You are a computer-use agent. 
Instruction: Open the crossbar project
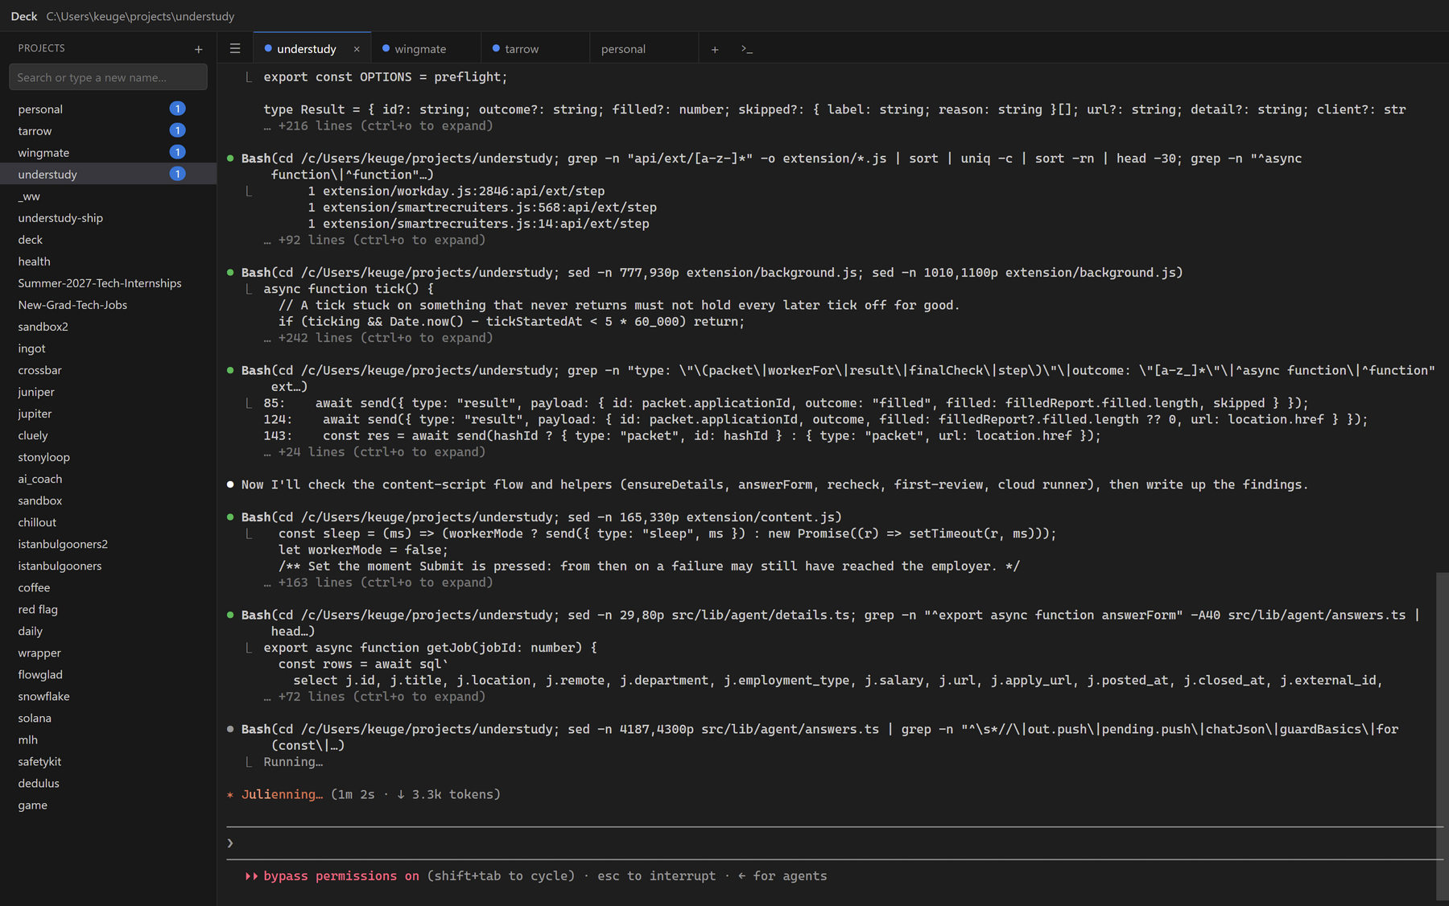point(108,369)
